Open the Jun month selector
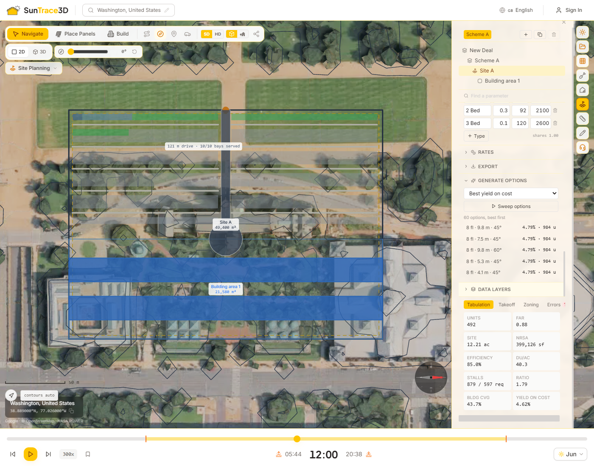 coord(570,454)
